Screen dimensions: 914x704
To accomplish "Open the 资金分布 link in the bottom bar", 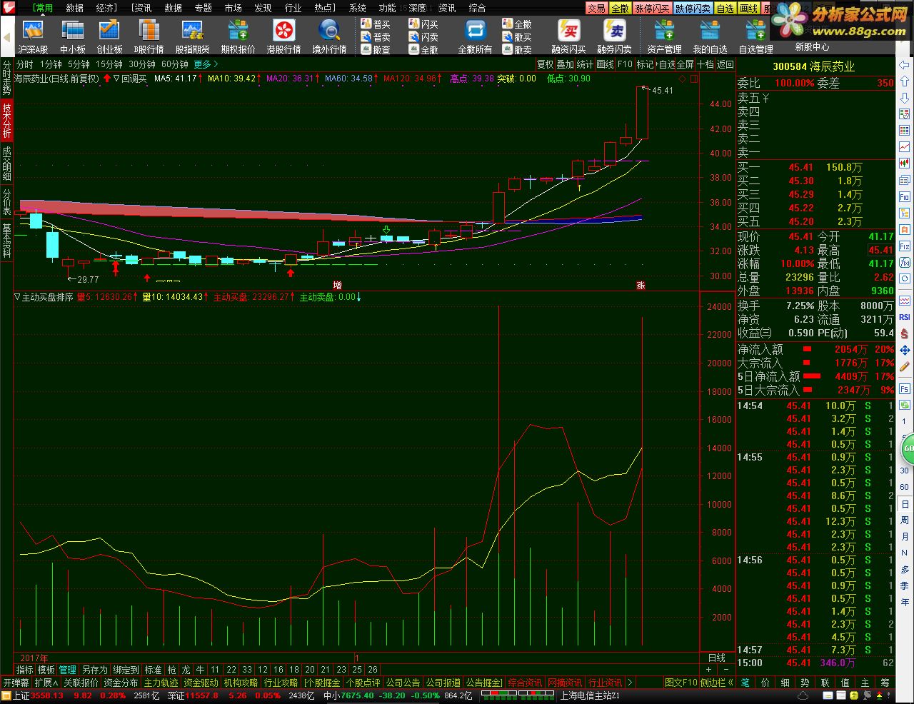I will click(121, 683).
